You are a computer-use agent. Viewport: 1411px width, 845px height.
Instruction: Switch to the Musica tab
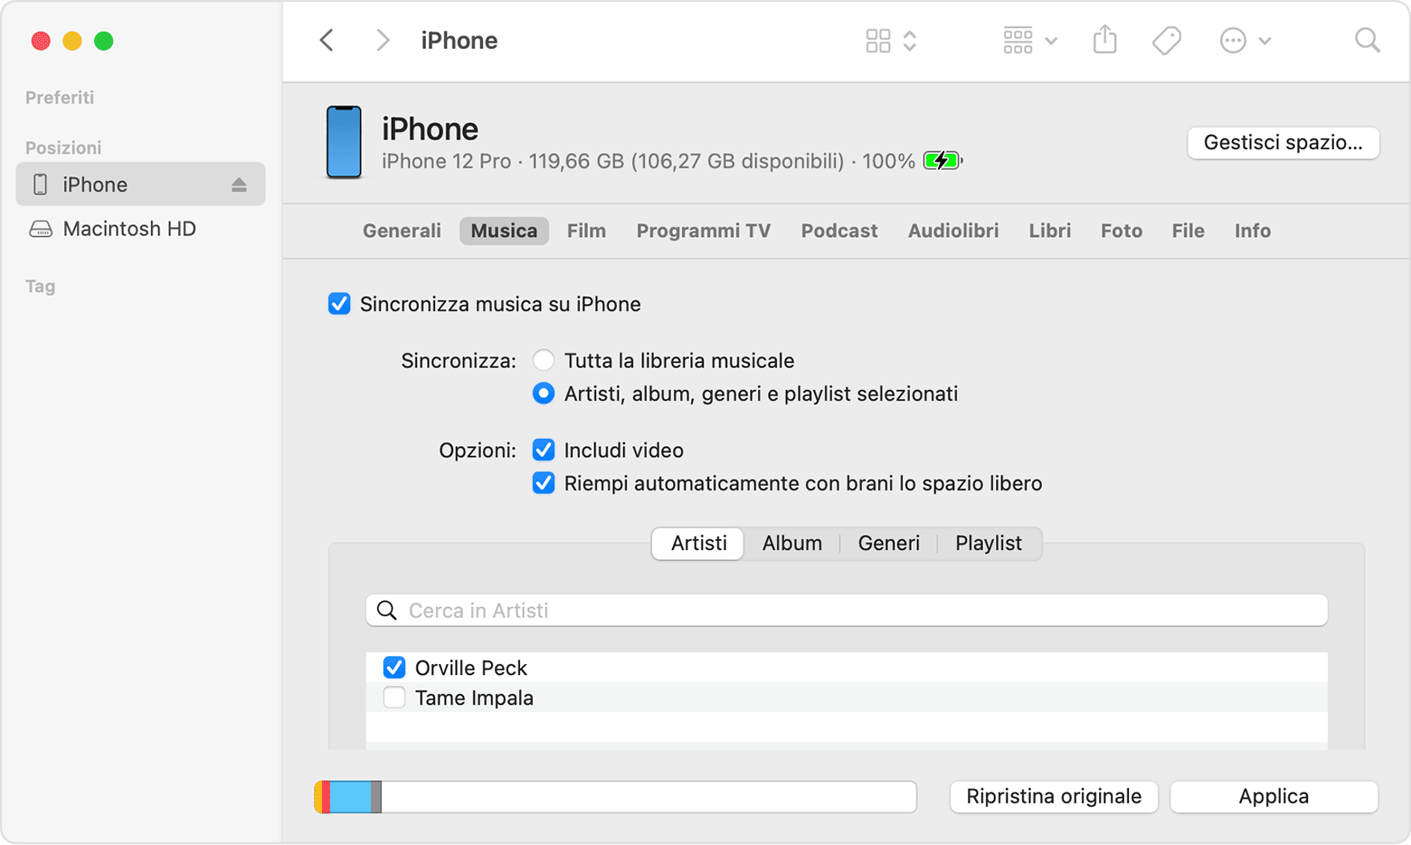coord(504,231)
